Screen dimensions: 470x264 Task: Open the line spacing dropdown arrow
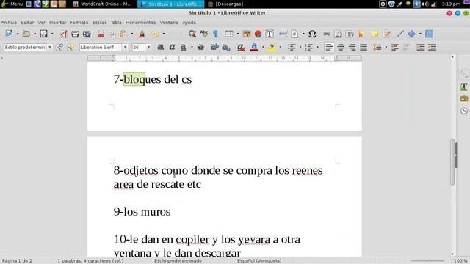(x=386, y=47)
